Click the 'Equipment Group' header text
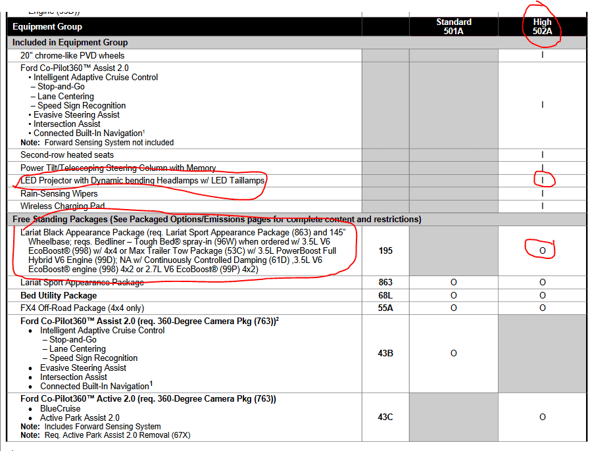This screenshot has height=451, width=590. click(x=47, y=27)
